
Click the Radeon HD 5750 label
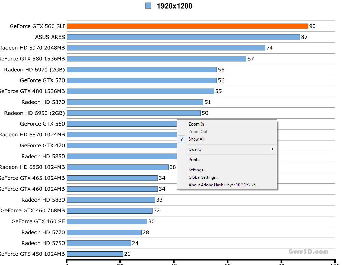tap(43, 243)
